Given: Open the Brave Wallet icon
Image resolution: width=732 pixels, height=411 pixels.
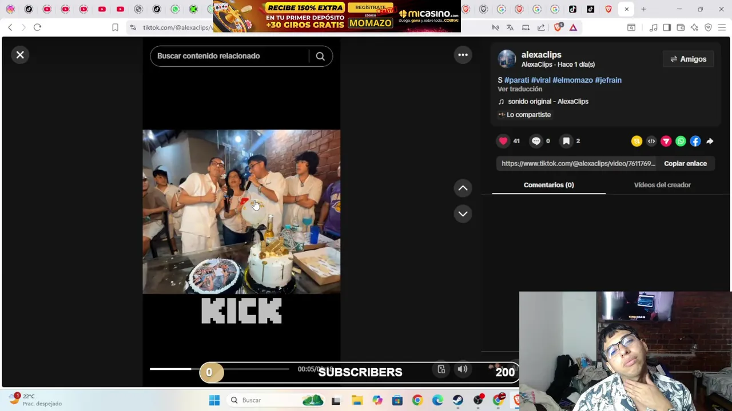Looking at the screenshot, I should (x=681, y=27).
